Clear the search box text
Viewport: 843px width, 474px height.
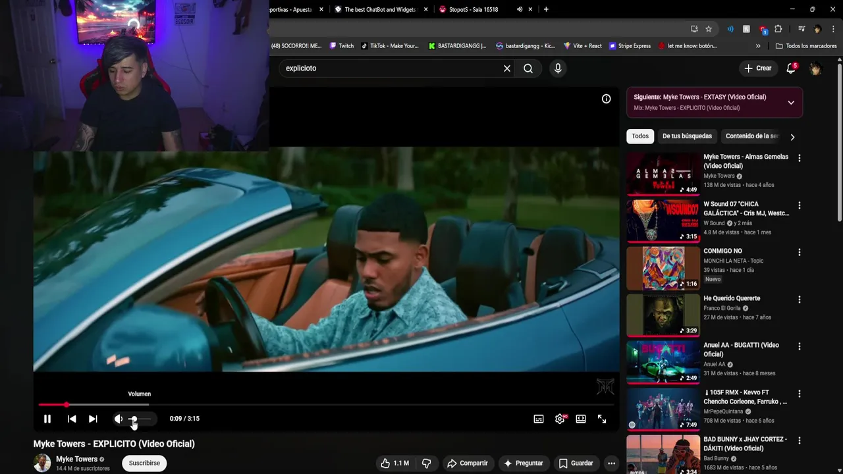click(507, 68)
